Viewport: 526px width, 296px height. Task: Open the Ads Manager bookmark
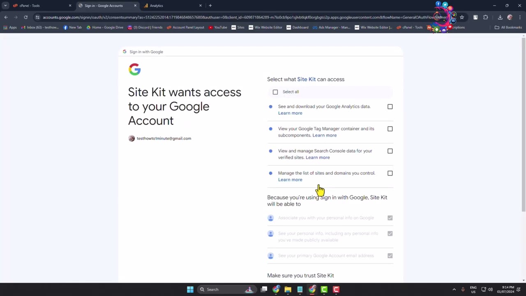coord(332,28)
